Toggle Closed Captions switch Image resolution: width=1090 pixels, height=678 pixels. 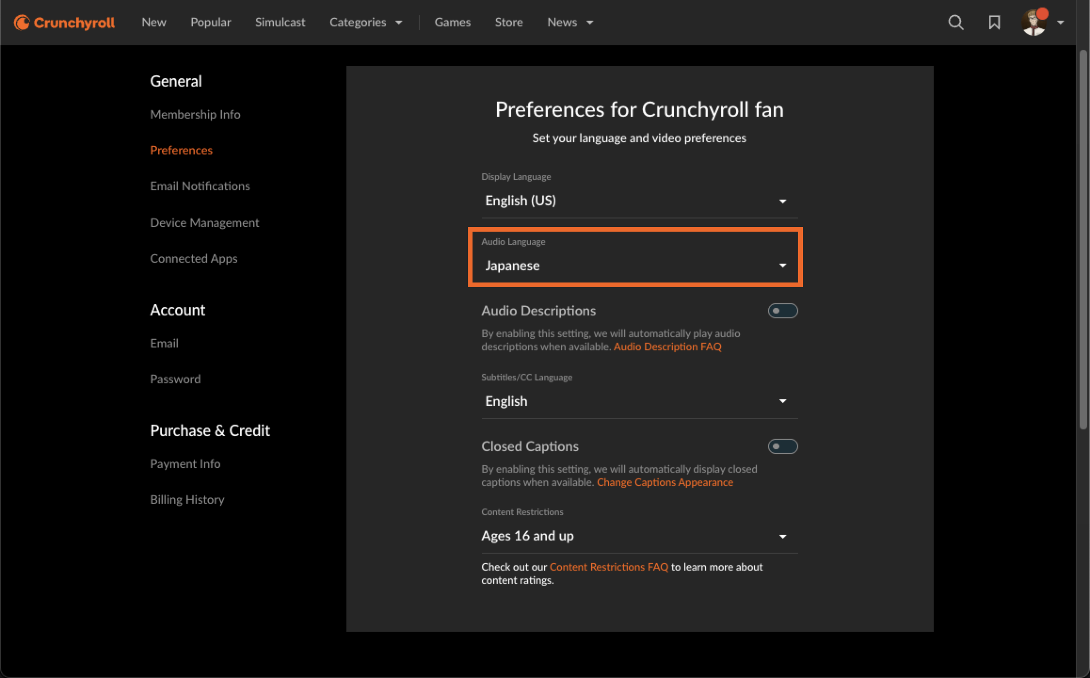(783, 446)
